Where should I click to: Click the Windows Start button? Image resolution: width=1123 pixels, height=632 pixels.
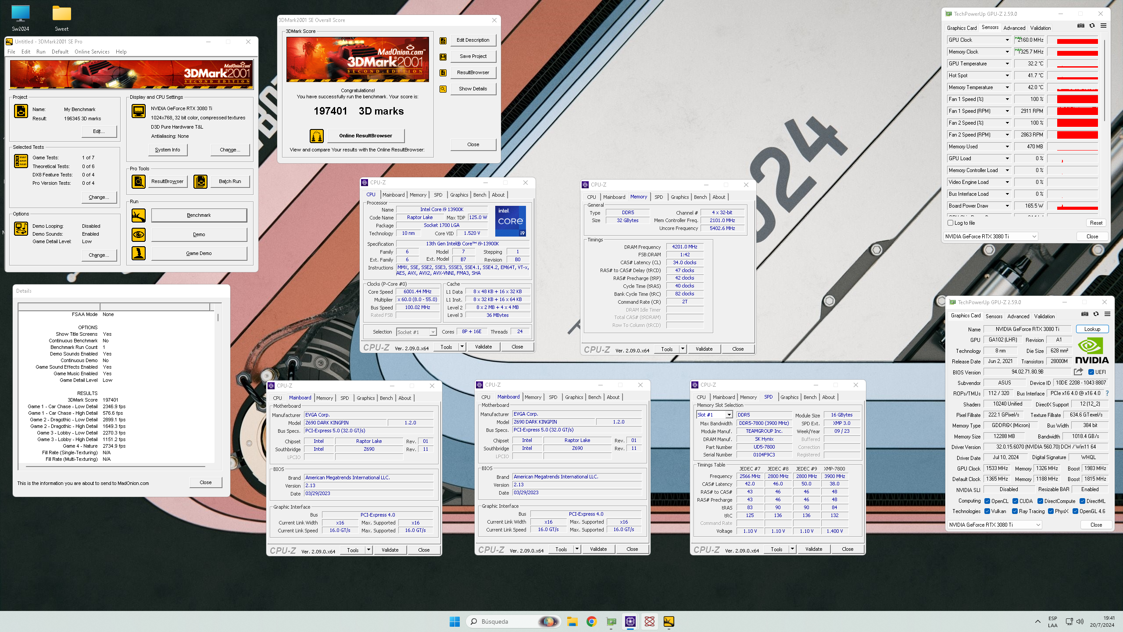coord(455,621)
